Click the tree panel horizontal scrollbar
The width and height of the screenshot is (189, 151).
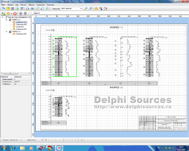15,73
